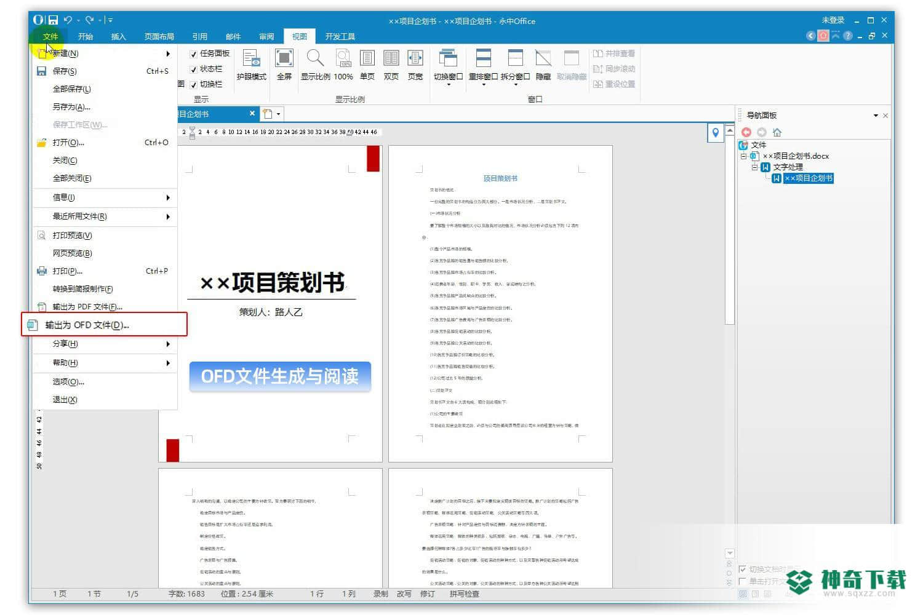Collapse the 文字处理 tree node
The width and height of the screenshot is (923, 615).
755,167
